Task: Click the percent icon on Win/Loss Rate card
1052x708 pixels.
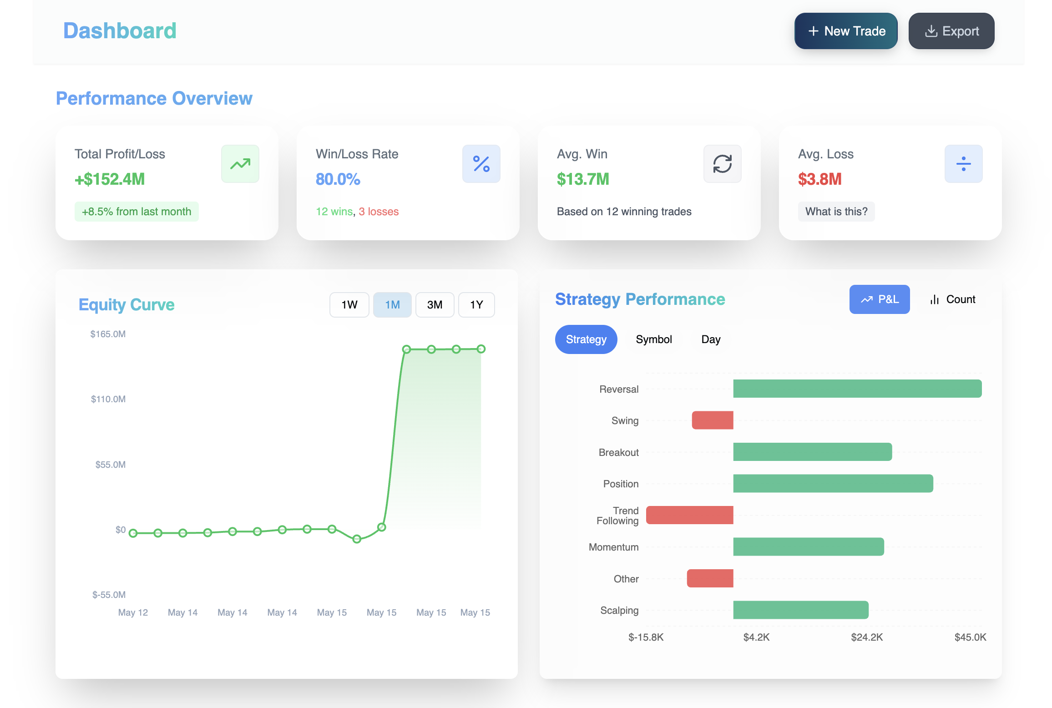Action: click(481, 164)
